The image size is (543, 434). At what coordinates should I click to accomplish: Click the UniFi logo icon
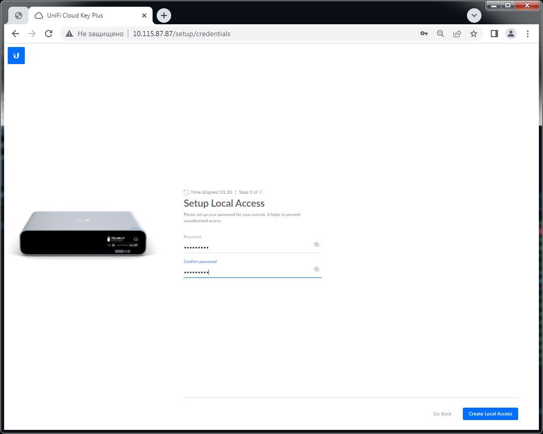16,55
